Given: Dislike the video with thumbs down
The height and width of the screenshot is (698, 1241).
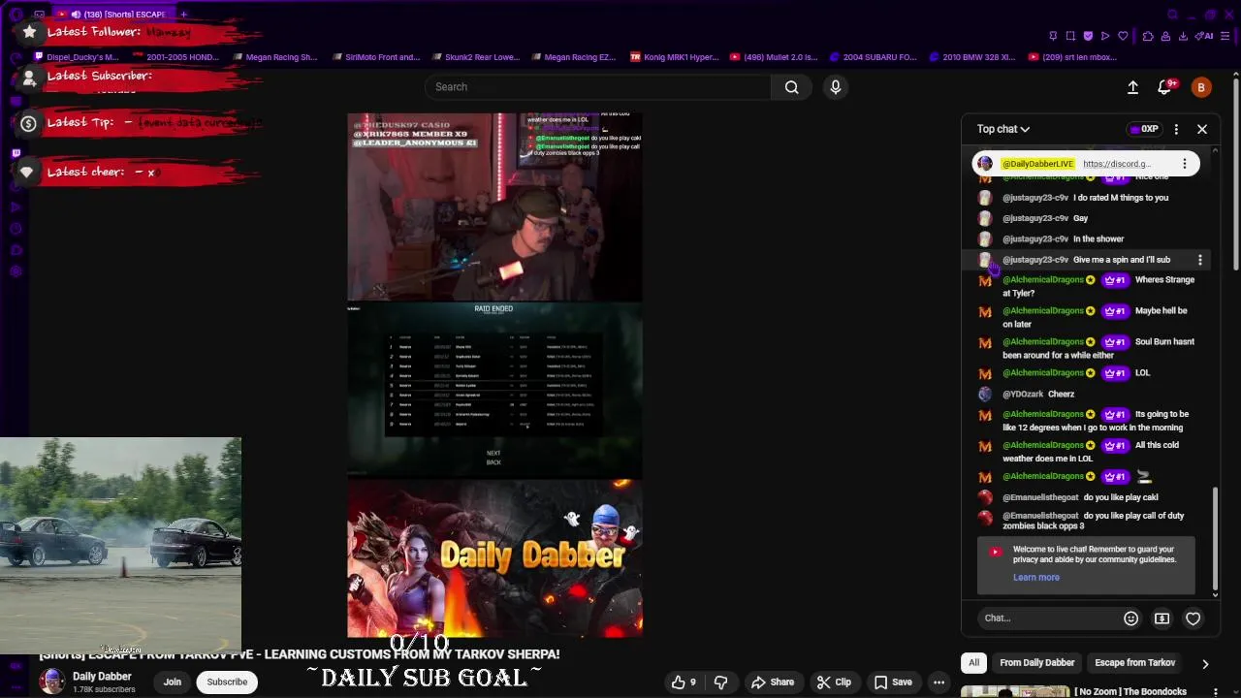Looking at the screenshot, I should (720, 682).
